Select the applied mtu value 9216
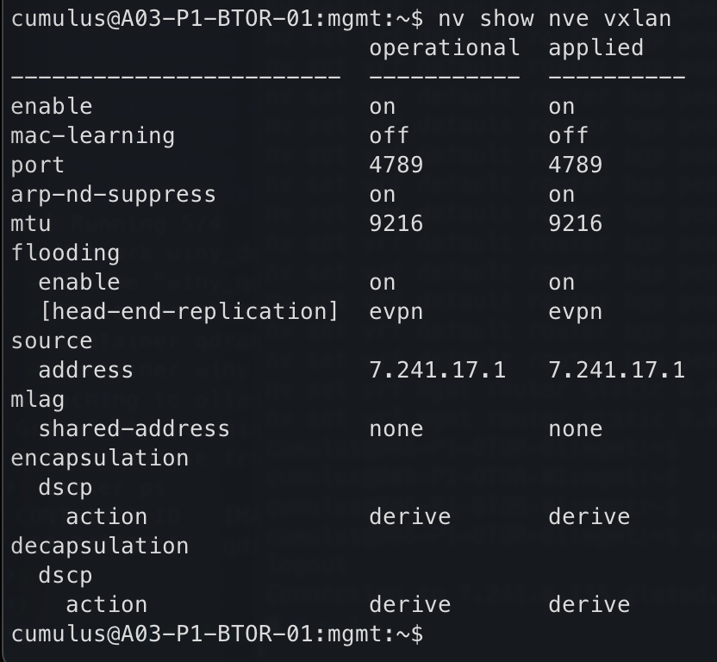The width and height of the screenshot is (717, 662). (575, 223)
